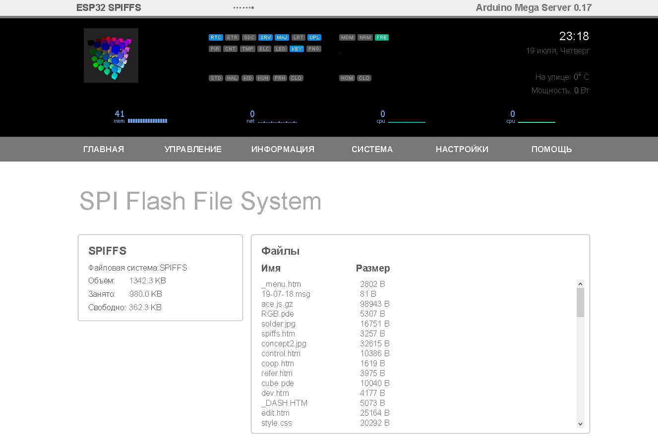Open the НАСТРОЙКИ menu
658x440 pixels.
point(462,149)
